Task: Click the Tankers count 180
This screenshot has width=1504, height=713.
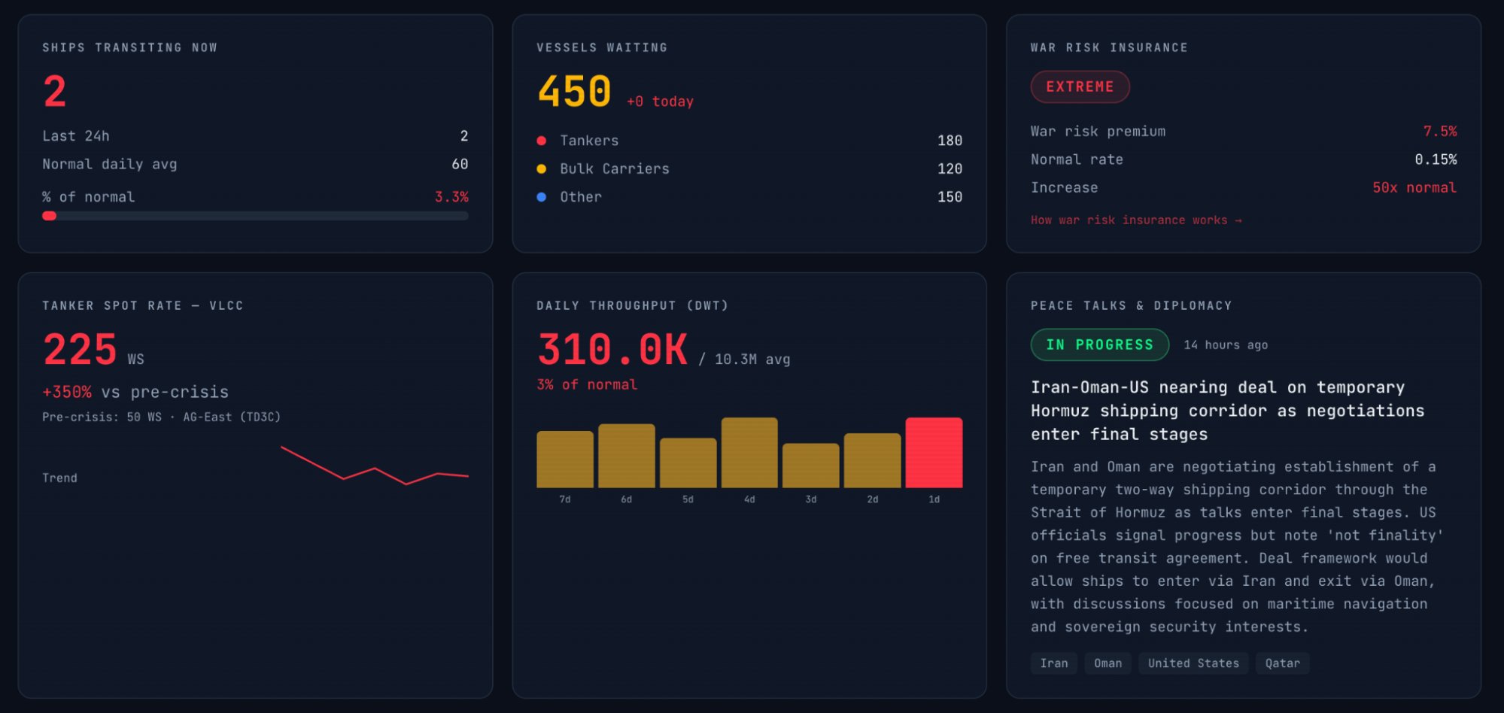Action: pyautogui.click(x=949, y=141)
